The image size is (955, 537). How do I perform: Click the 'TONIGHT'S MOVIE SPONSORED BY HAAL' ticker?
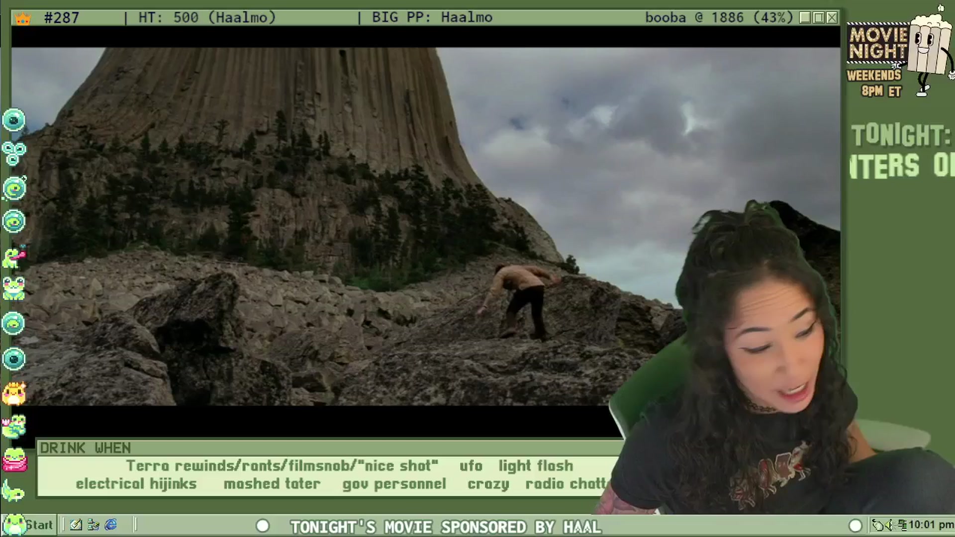(446, 527)
